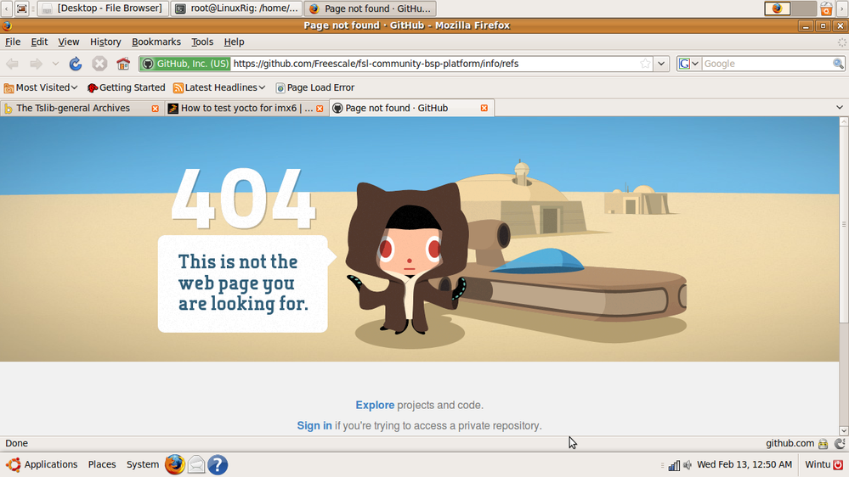The image size is (849, 477).
Task: Close the Page not found GitHub tab
Action: (x=484, y=108)
